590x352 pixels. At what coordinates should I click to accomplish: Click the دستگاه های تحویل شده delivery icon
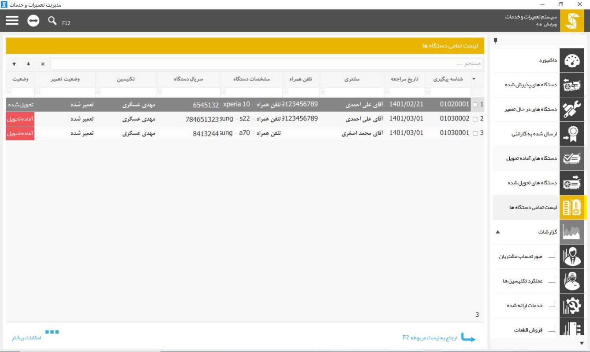coord(572,183)
